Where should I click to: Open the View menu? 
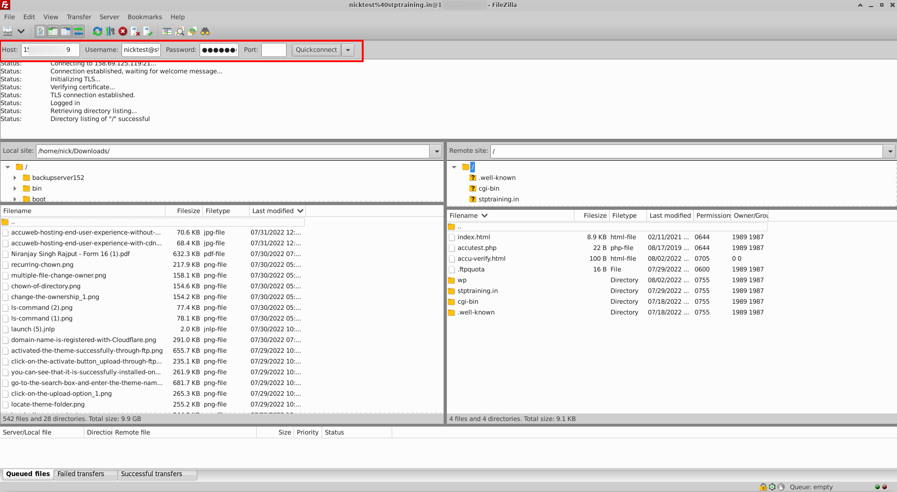click(50, 17)
